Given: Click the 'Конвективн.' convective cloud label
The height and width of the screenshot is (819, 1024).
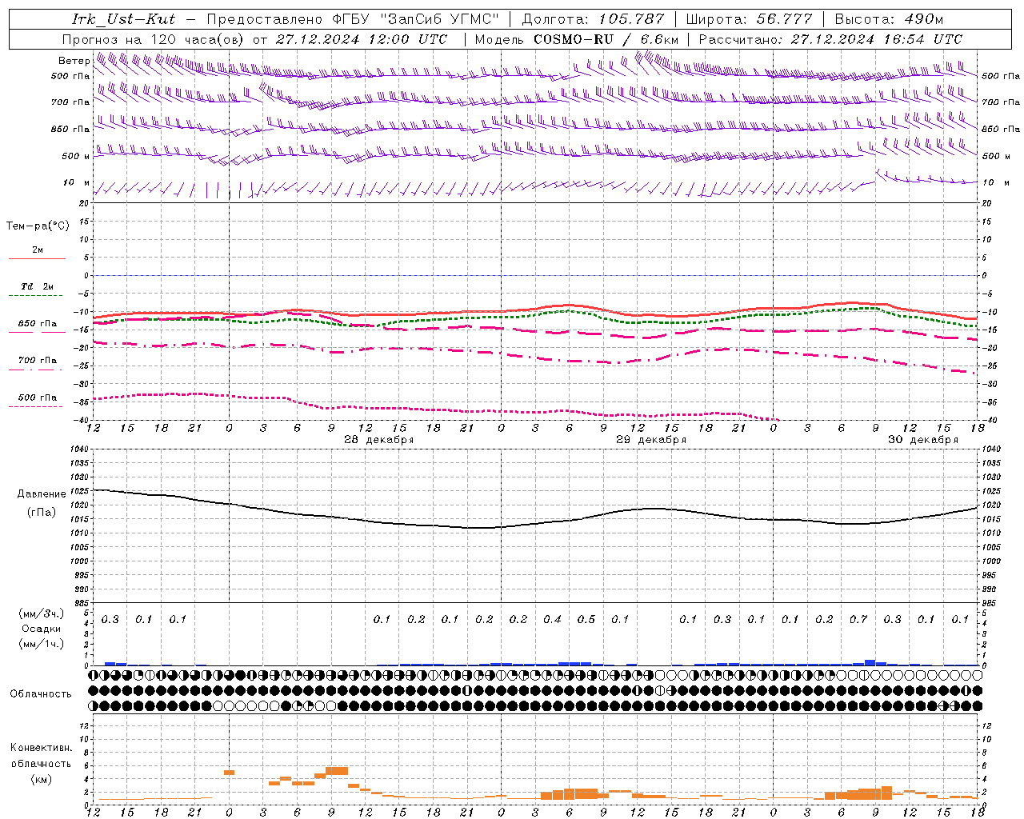Looking at the screenshot, I should click(x=41, y=747).
